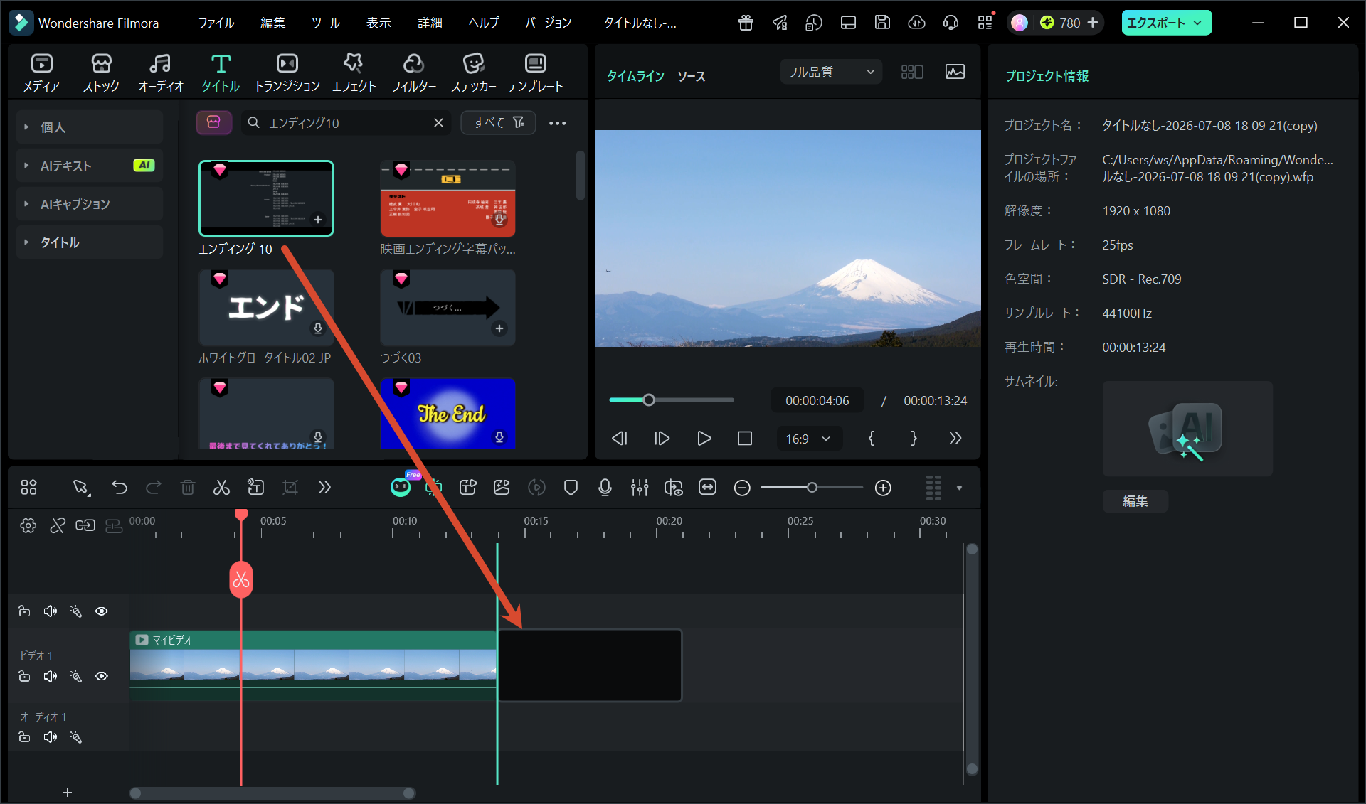This screenshot has width=1366, height=804.
Task: Open the Filters tab
Action: (413, 73)
